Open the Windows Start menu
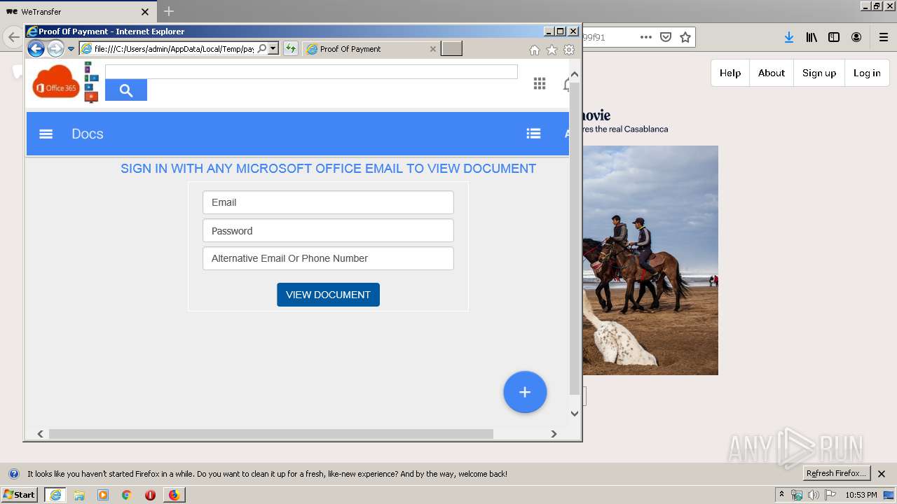The width and height of the screenshot is (897, 504). pos(20,495)
